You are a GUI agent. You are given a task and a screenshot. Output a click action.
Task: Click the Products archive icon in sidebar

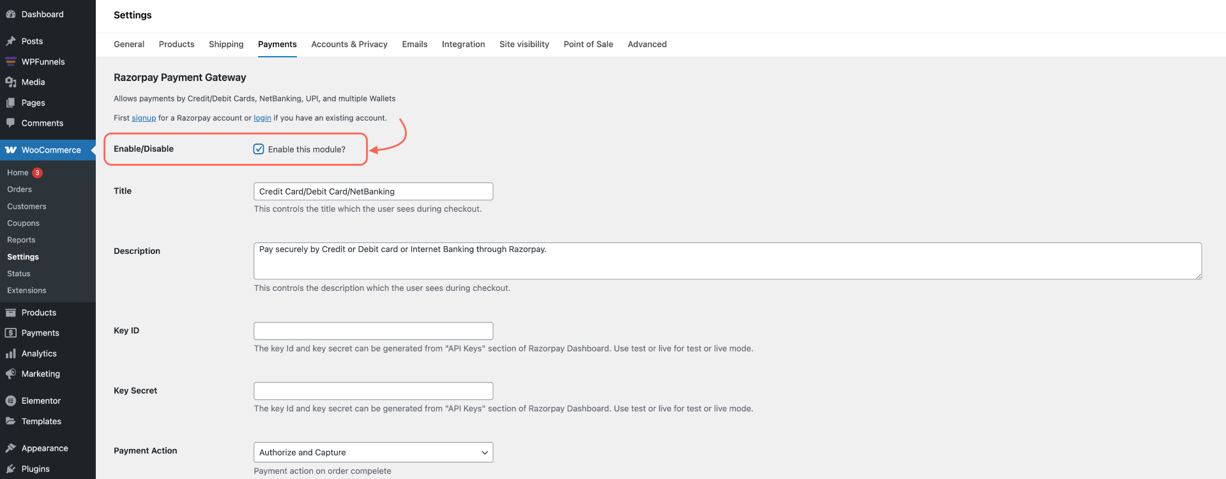(11, 313)
